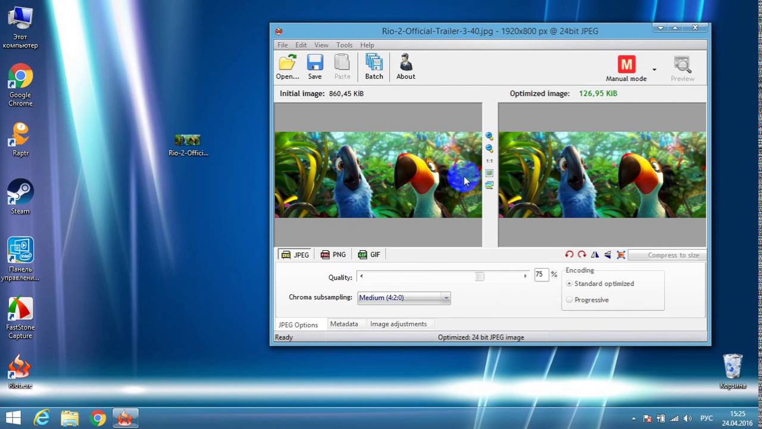Show hidden tray icons arrow

pos(633,418)
